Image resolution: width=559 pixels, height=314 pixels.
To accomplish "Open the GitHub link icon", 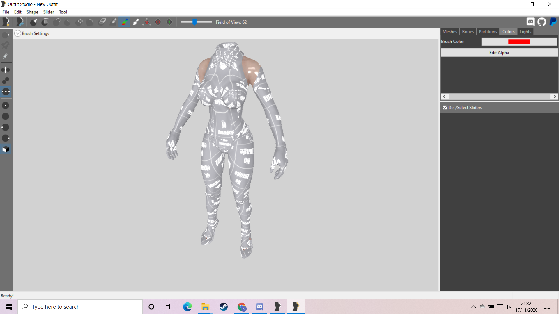I will pos(542,22).
